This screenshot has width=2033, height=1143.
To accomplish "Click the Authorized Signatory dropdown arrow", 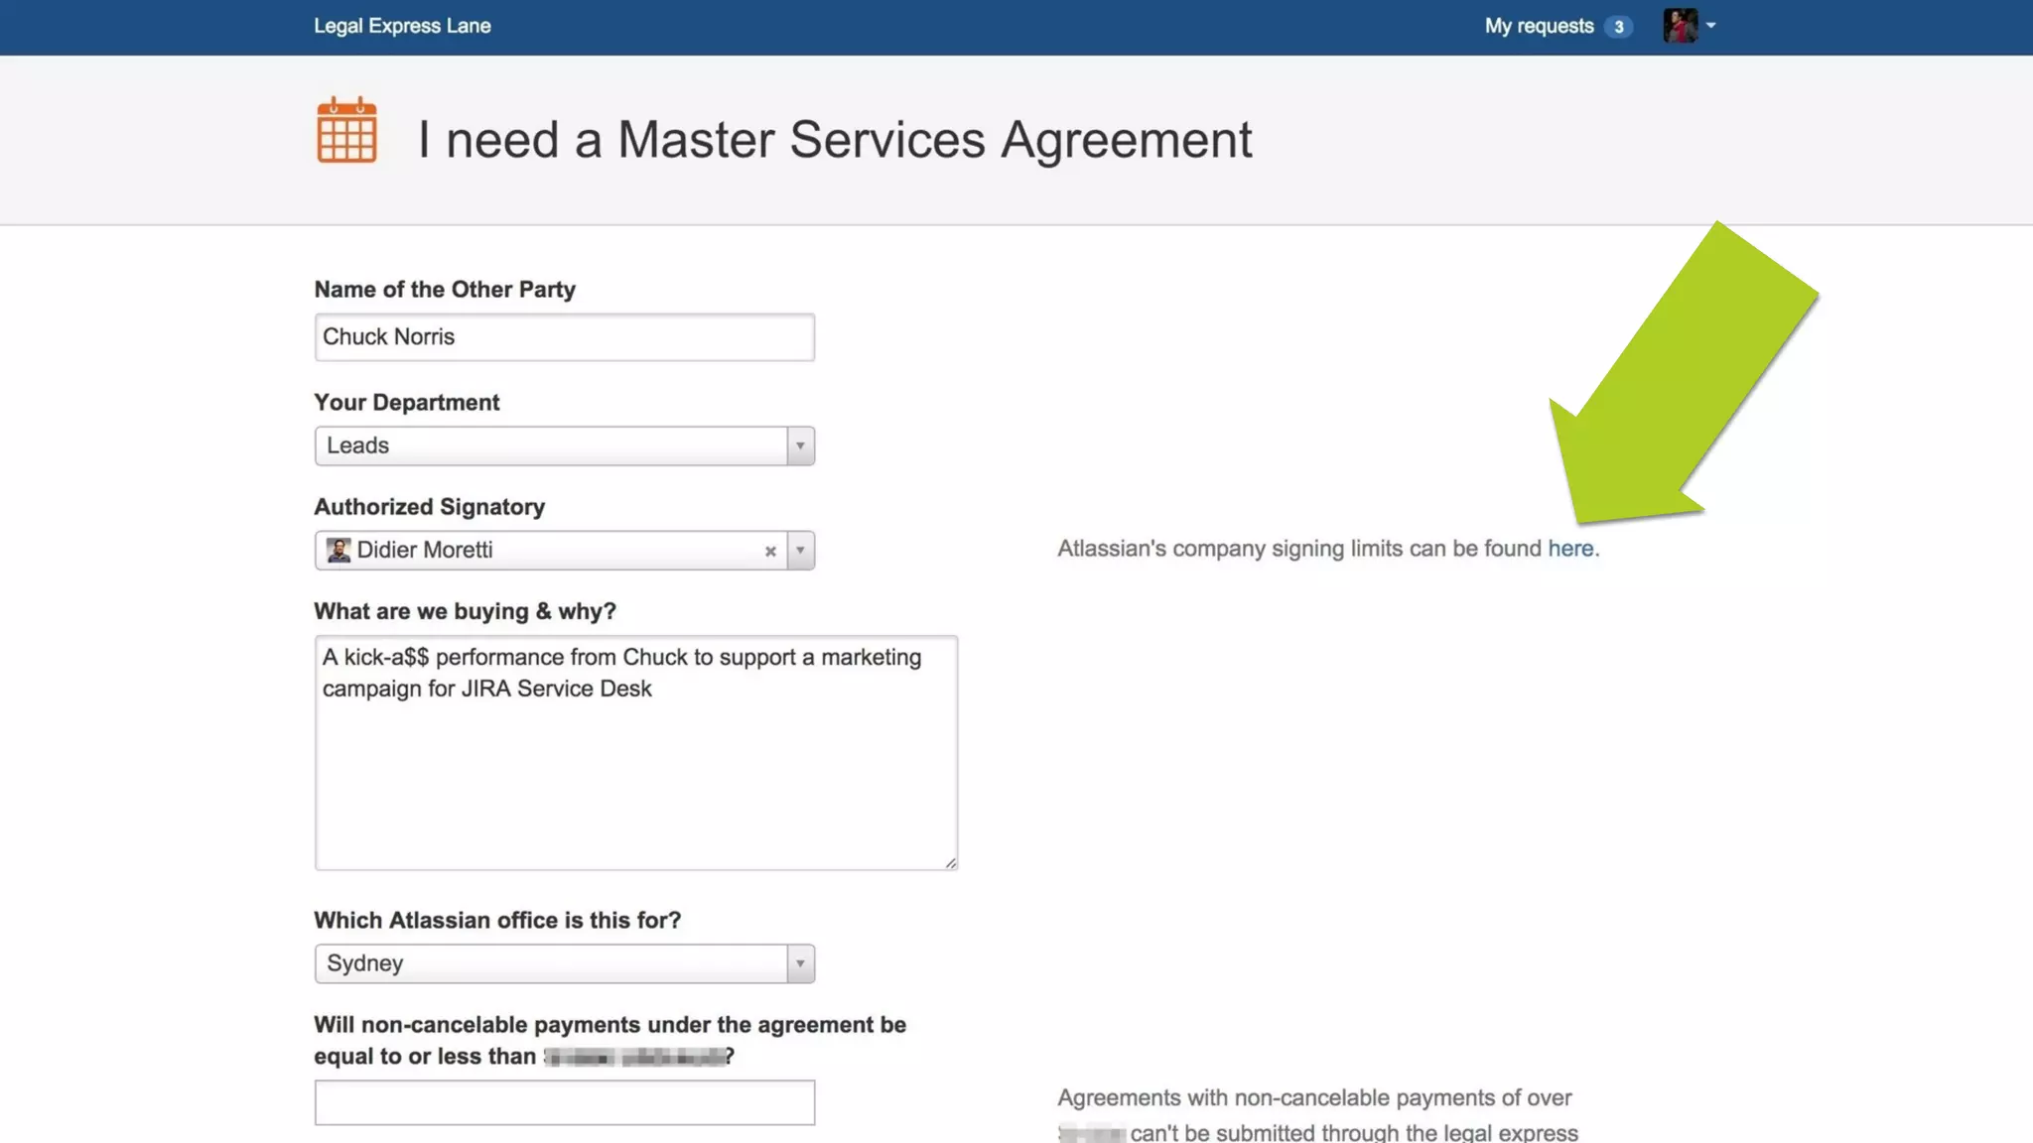I will [800, 551].
